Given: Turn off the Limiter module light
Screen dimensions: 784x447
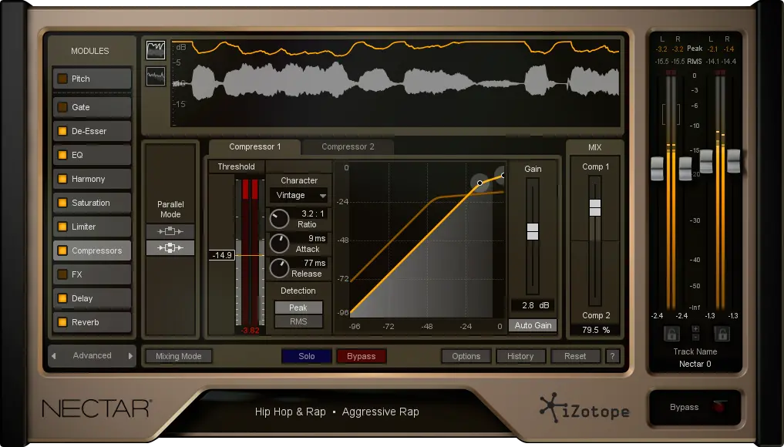Looking at the screenshot, I should tap(62, 227).
